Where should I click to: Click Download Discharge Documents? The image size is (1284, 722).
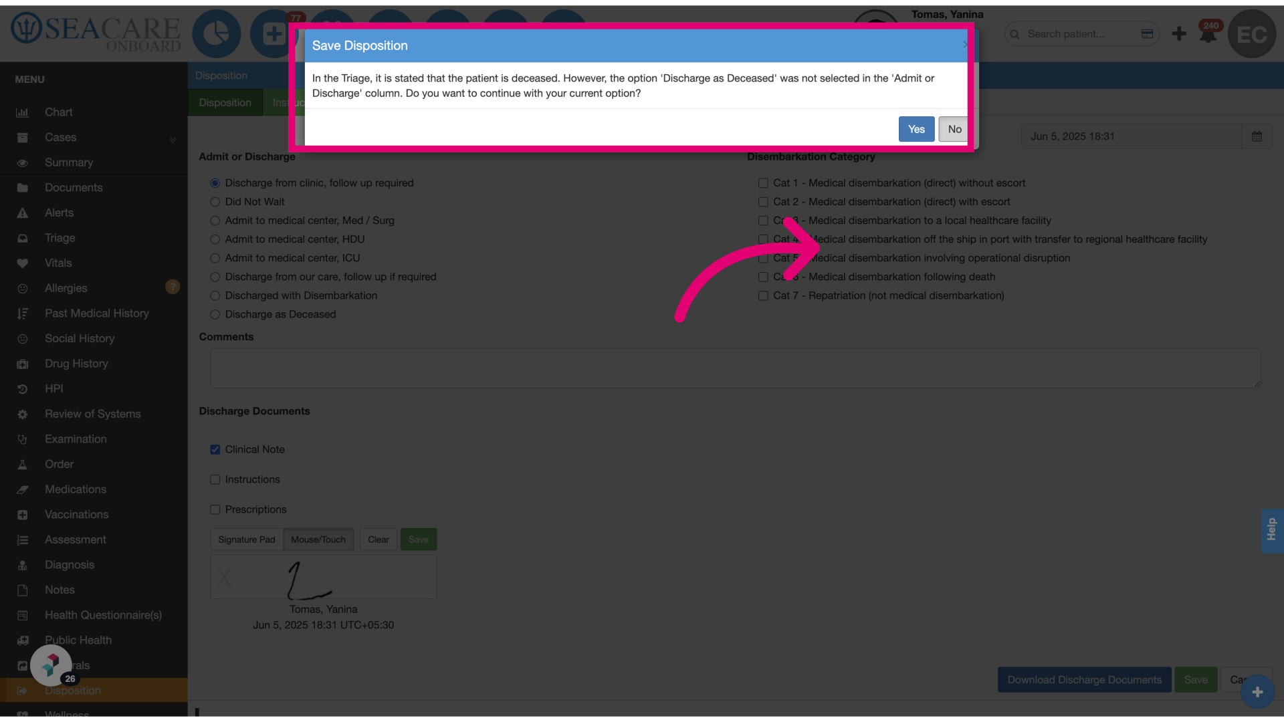tap(1084, 680)
